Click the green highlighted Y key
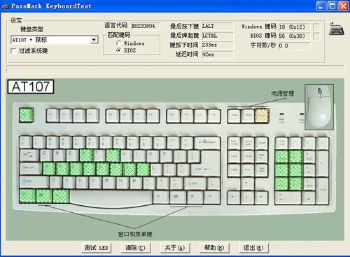350x257 pixels. pos(113,155)
